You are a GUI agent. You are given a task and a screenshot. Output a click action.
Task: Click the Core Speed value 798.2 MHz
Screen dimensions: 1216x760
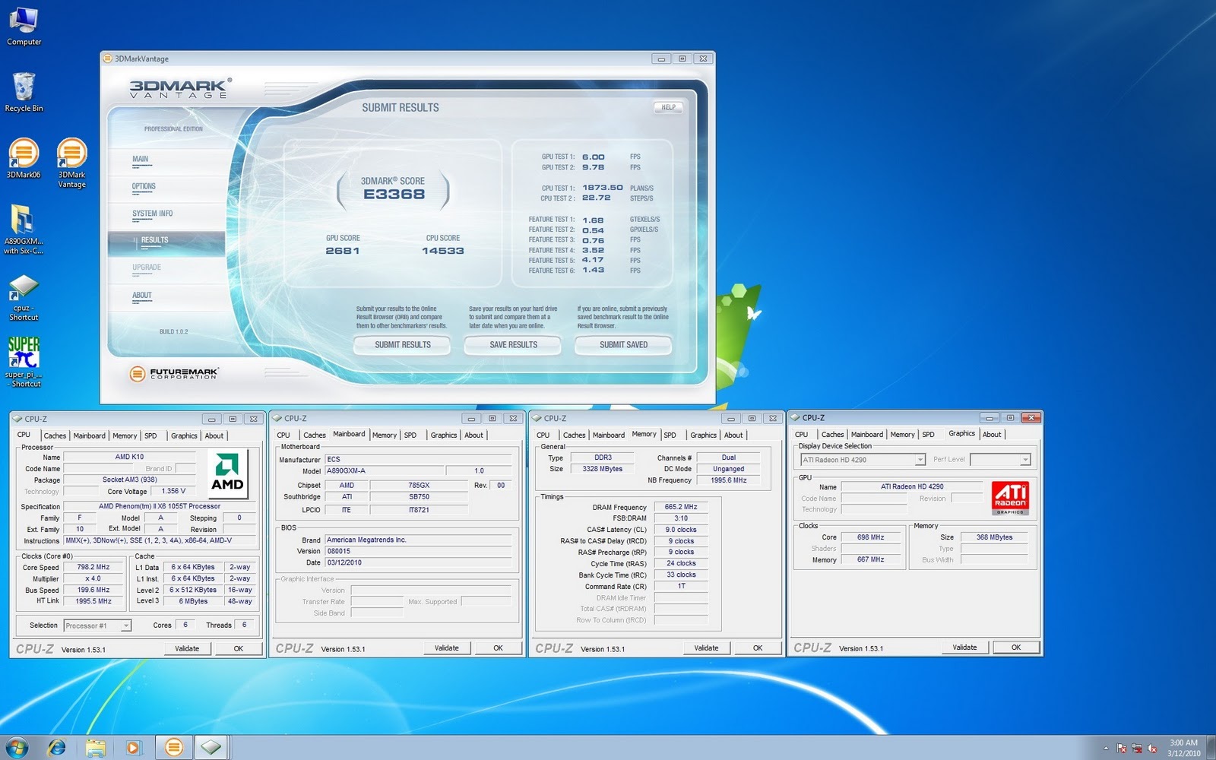pyautogui.click(x=93, y=567)
